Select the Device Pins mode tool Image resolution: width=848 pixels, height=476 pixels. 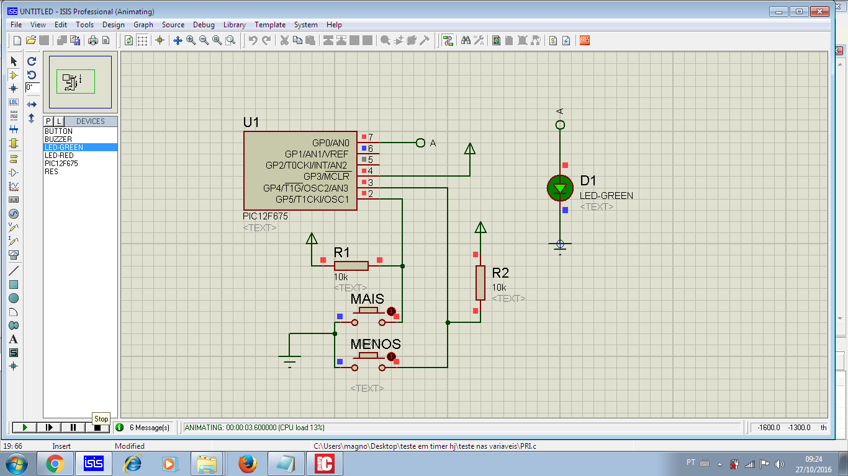(x=14, y=172)
